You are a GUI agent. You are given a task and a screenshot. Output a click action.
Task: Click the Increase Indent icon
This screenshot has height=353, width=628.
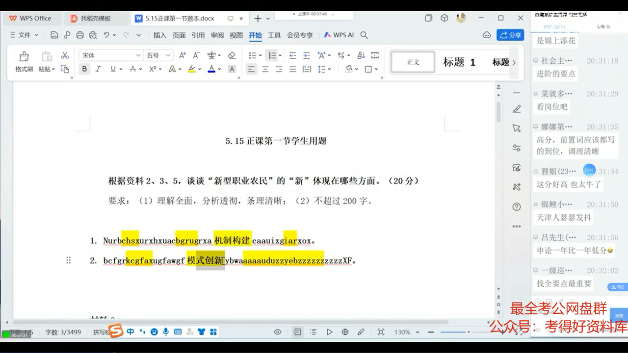coord(306,55)
